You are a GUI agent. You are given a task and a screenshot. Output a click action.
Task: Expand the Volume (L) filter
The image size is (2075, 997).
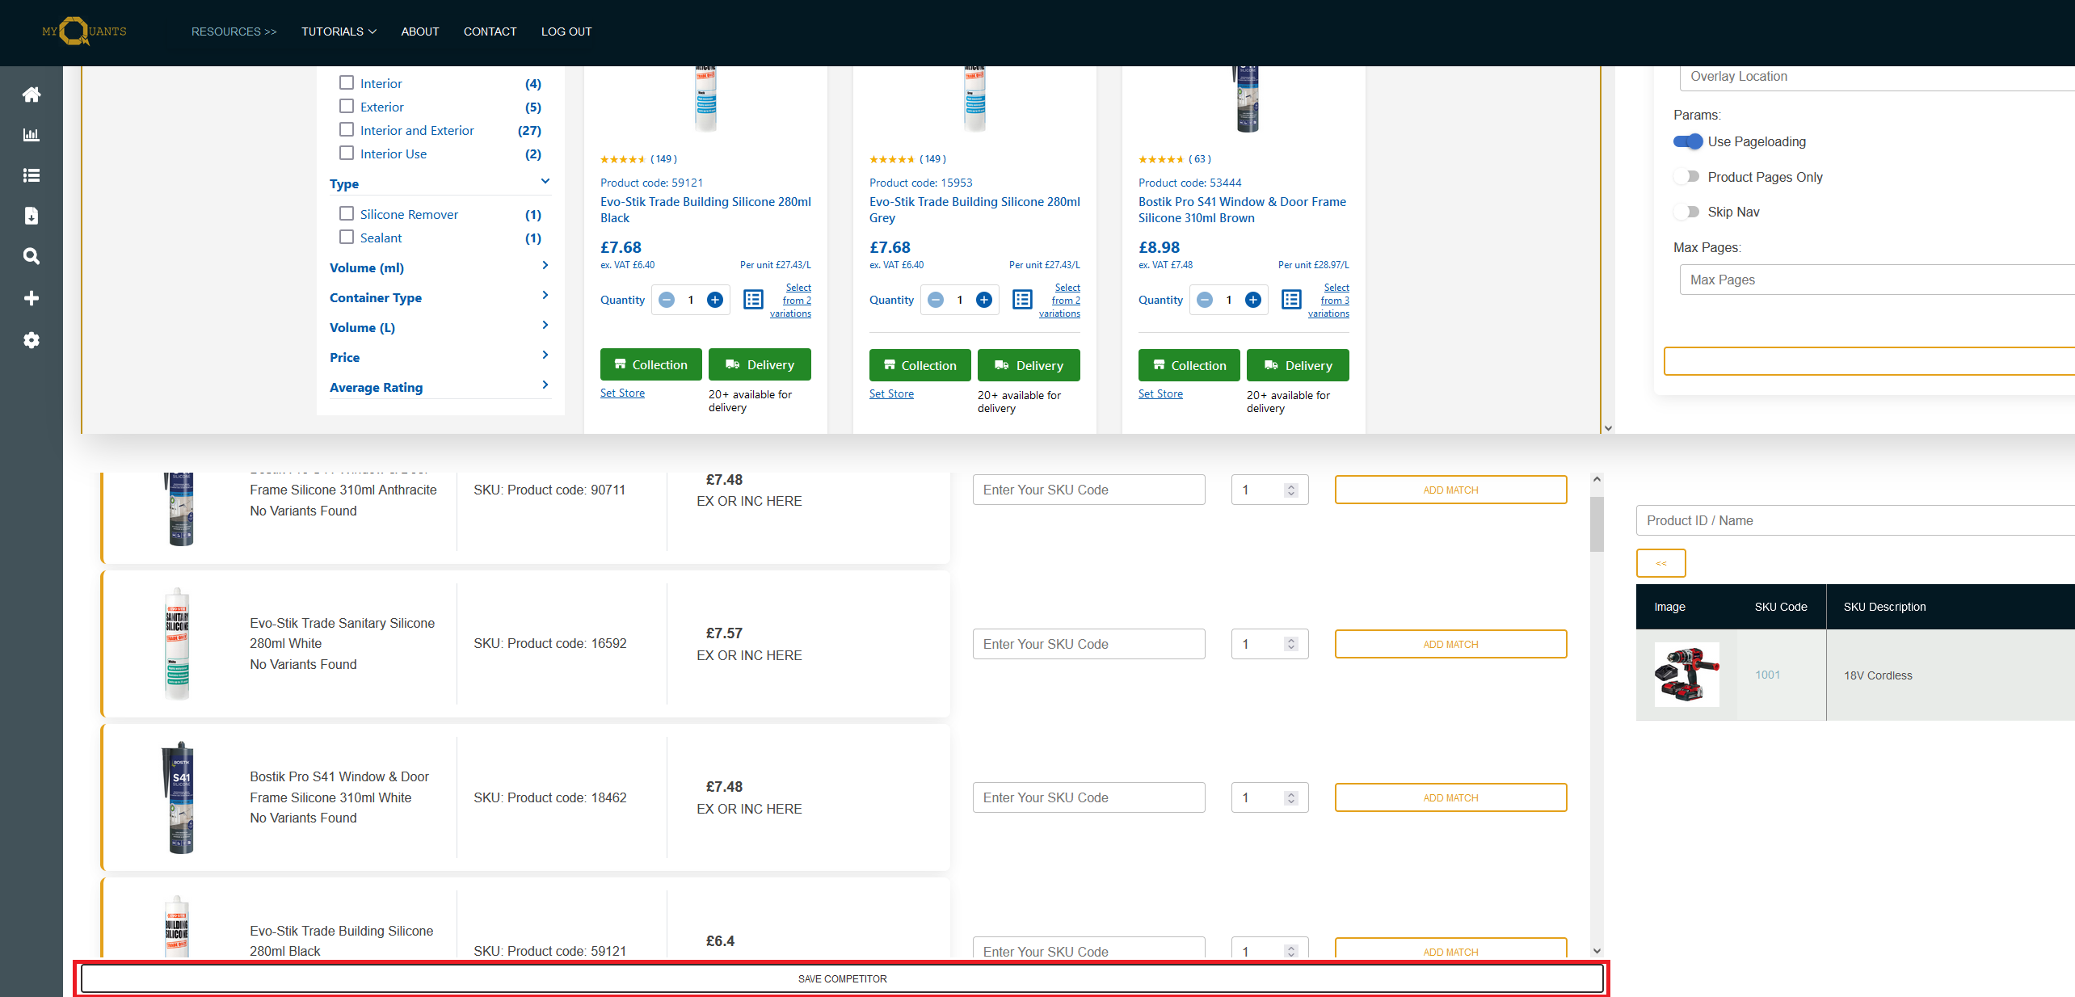(x=545, y=325)
